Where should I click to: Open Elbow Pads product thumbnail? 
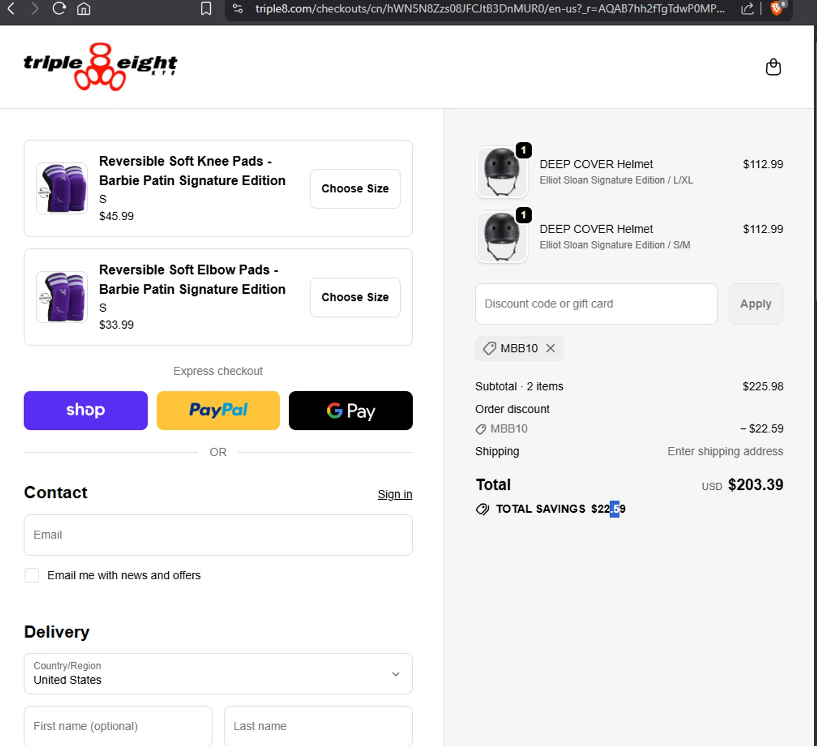[x=62, y=297]
